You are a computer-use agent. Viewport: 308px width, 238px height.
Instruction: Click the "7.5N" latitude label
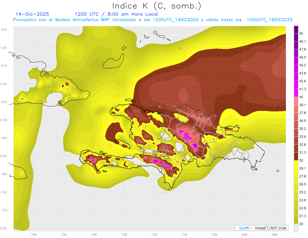click(x=4, y=192)
